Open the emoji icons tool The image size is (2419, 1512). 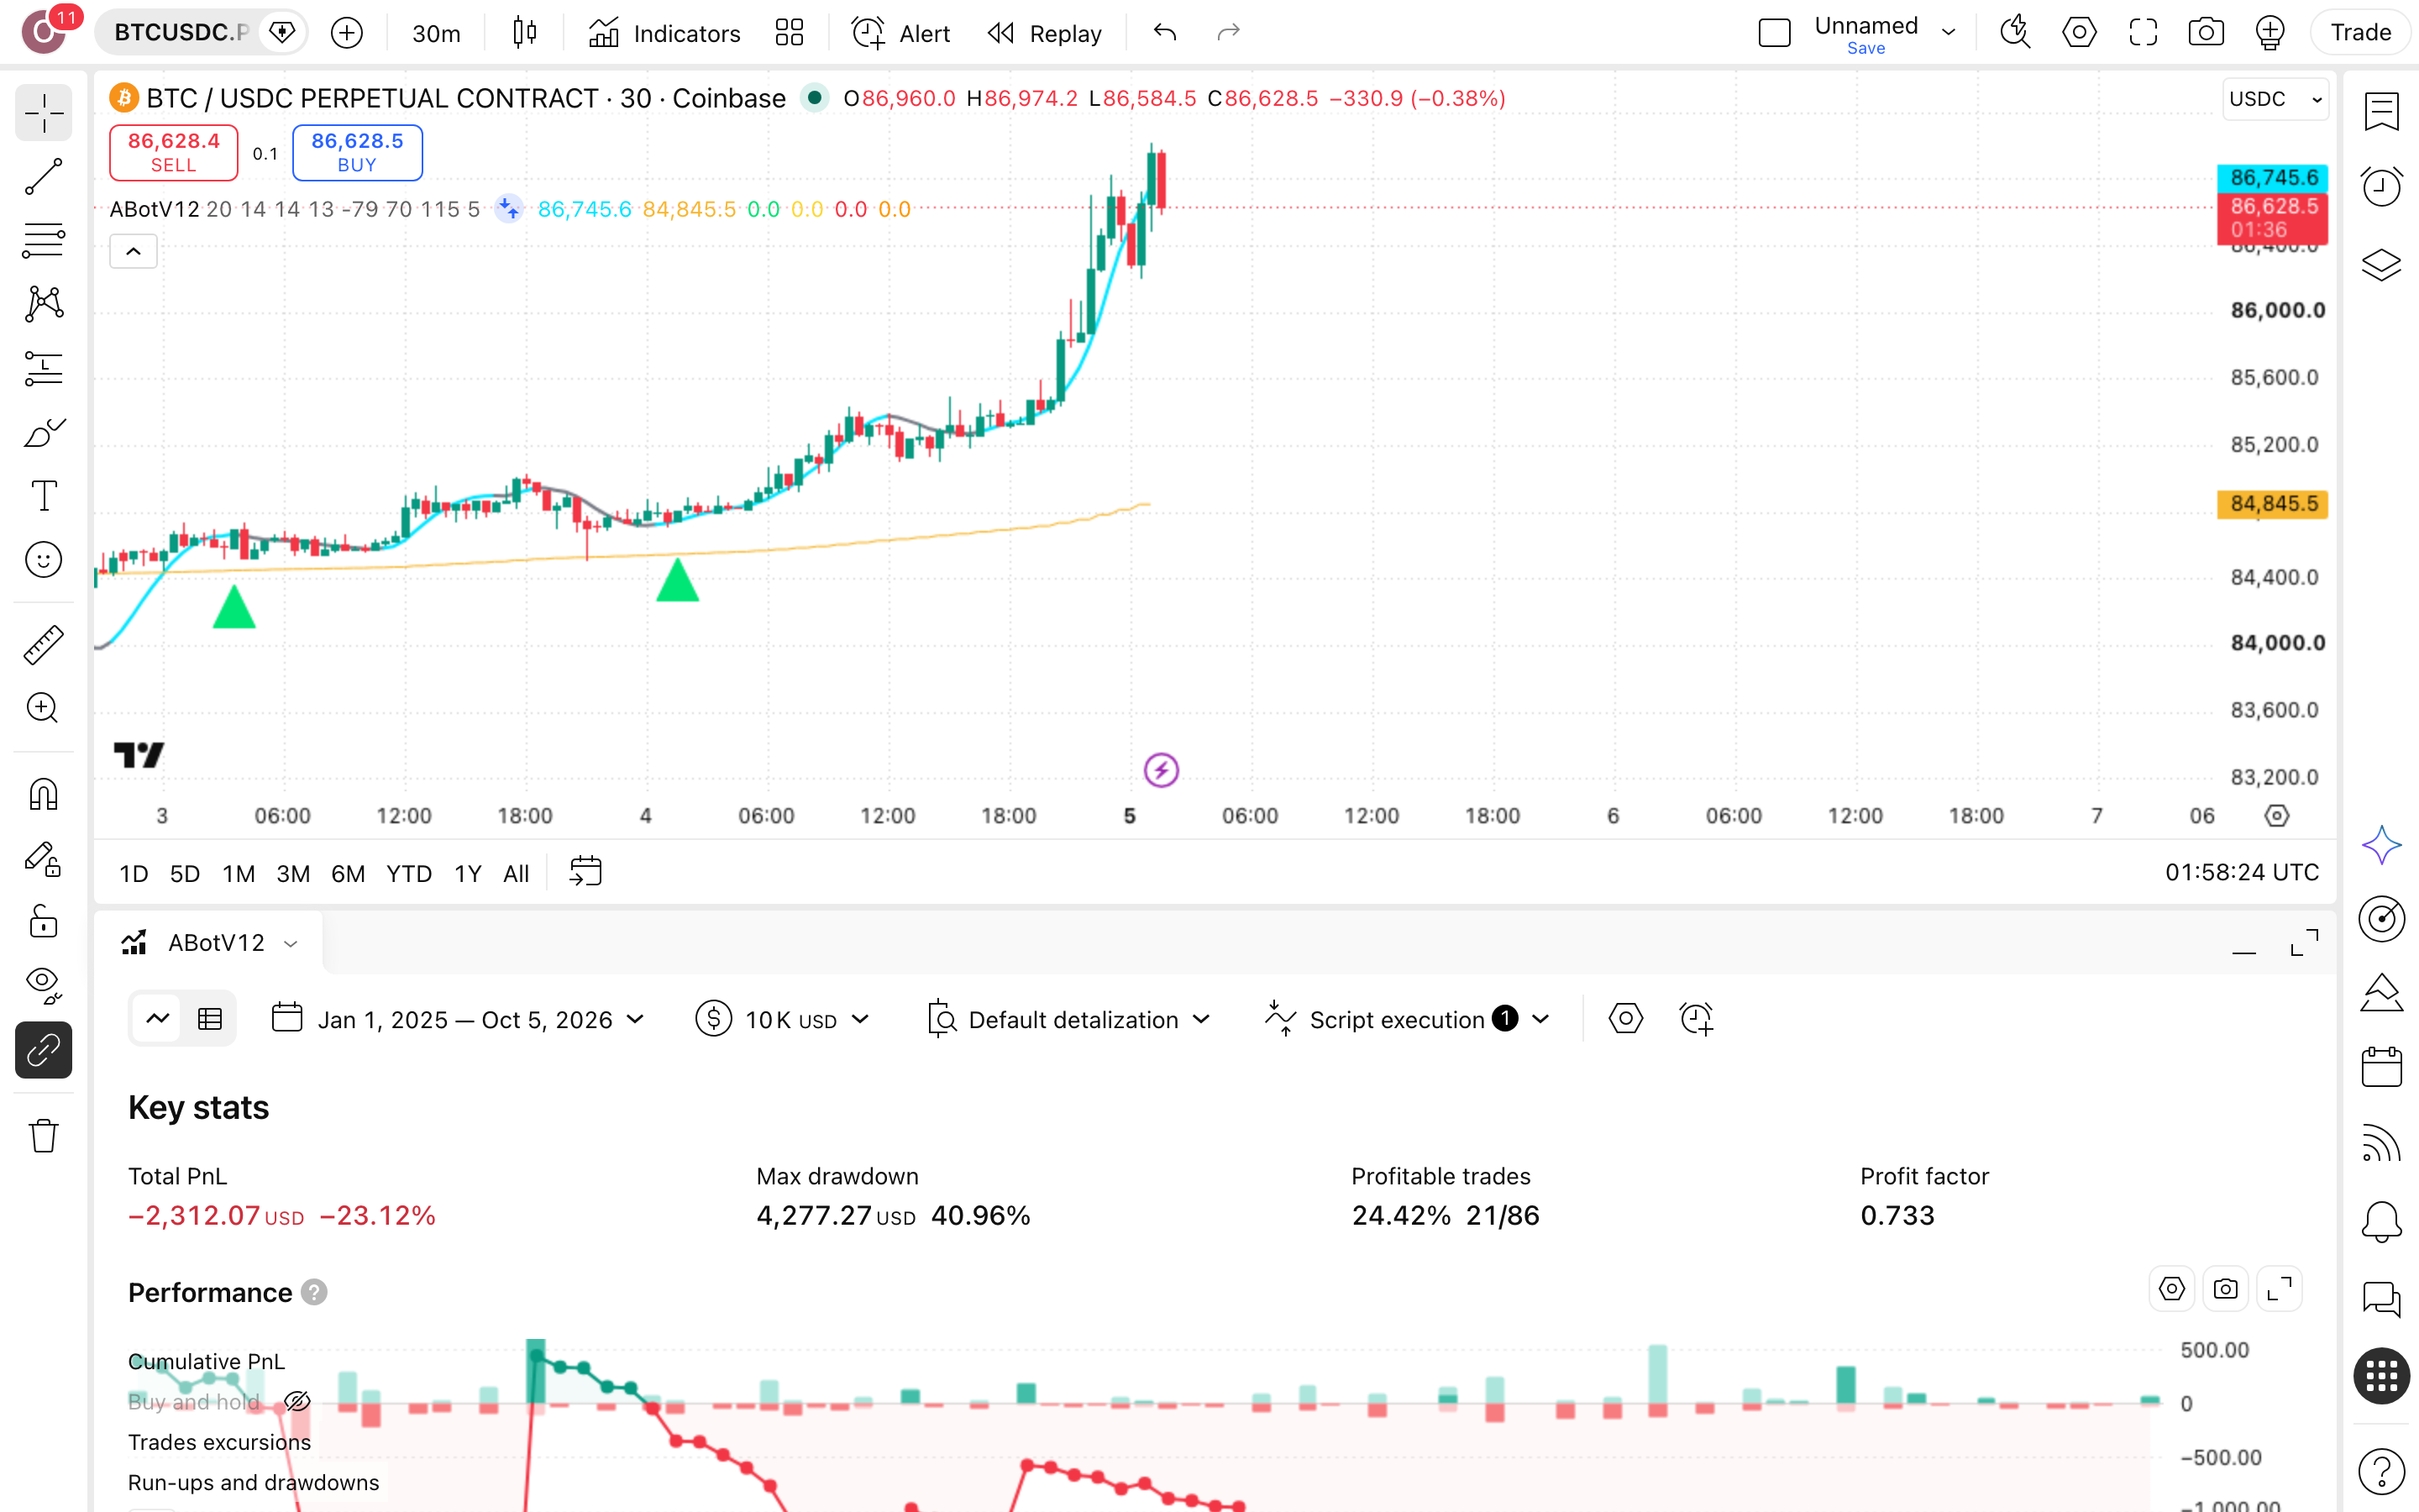pyautogui.click(x=43, y=560)
